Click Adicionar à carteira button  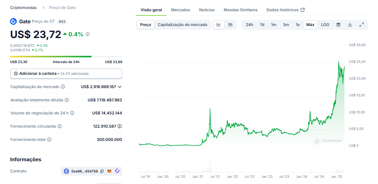coord(66,74)
